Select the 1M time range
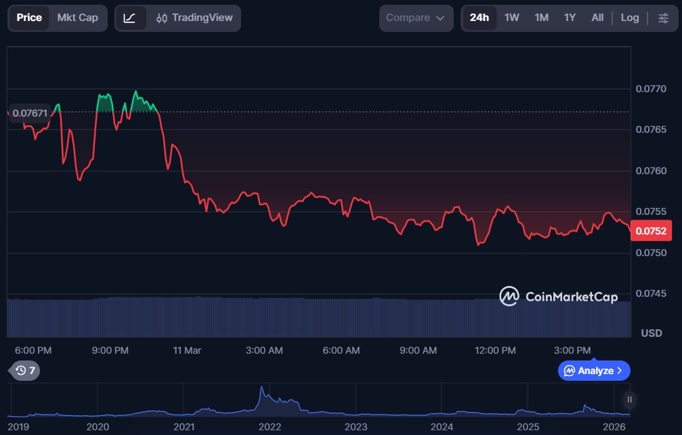The image size is (682, 435). 541,18
